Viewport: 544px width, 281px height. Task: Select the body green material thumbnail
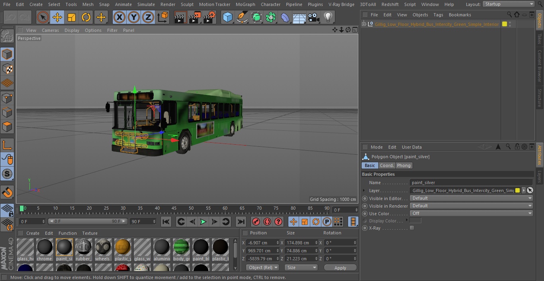tap(181, 247)
